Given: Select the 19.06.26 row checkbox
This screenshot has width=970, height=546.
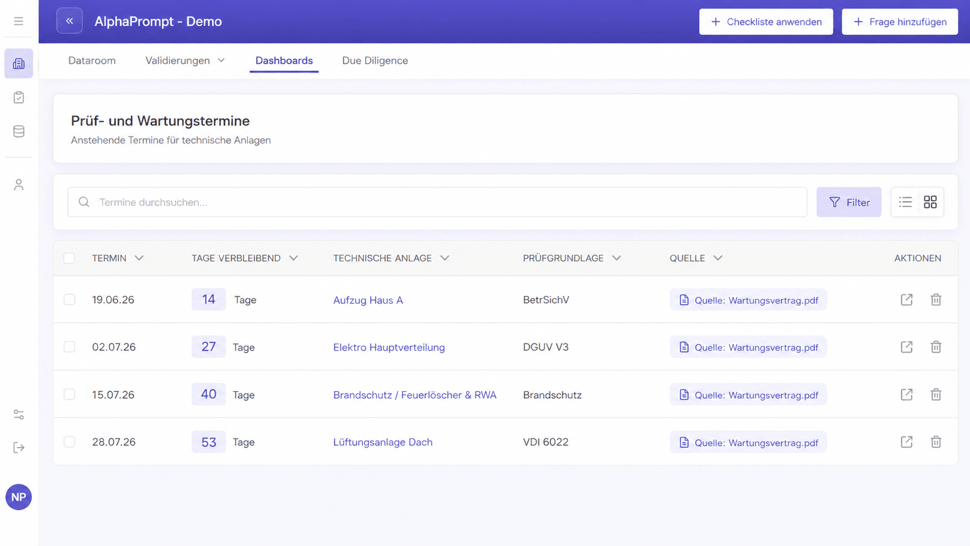Looking at the screenshot, I should [x=69, y=299].
